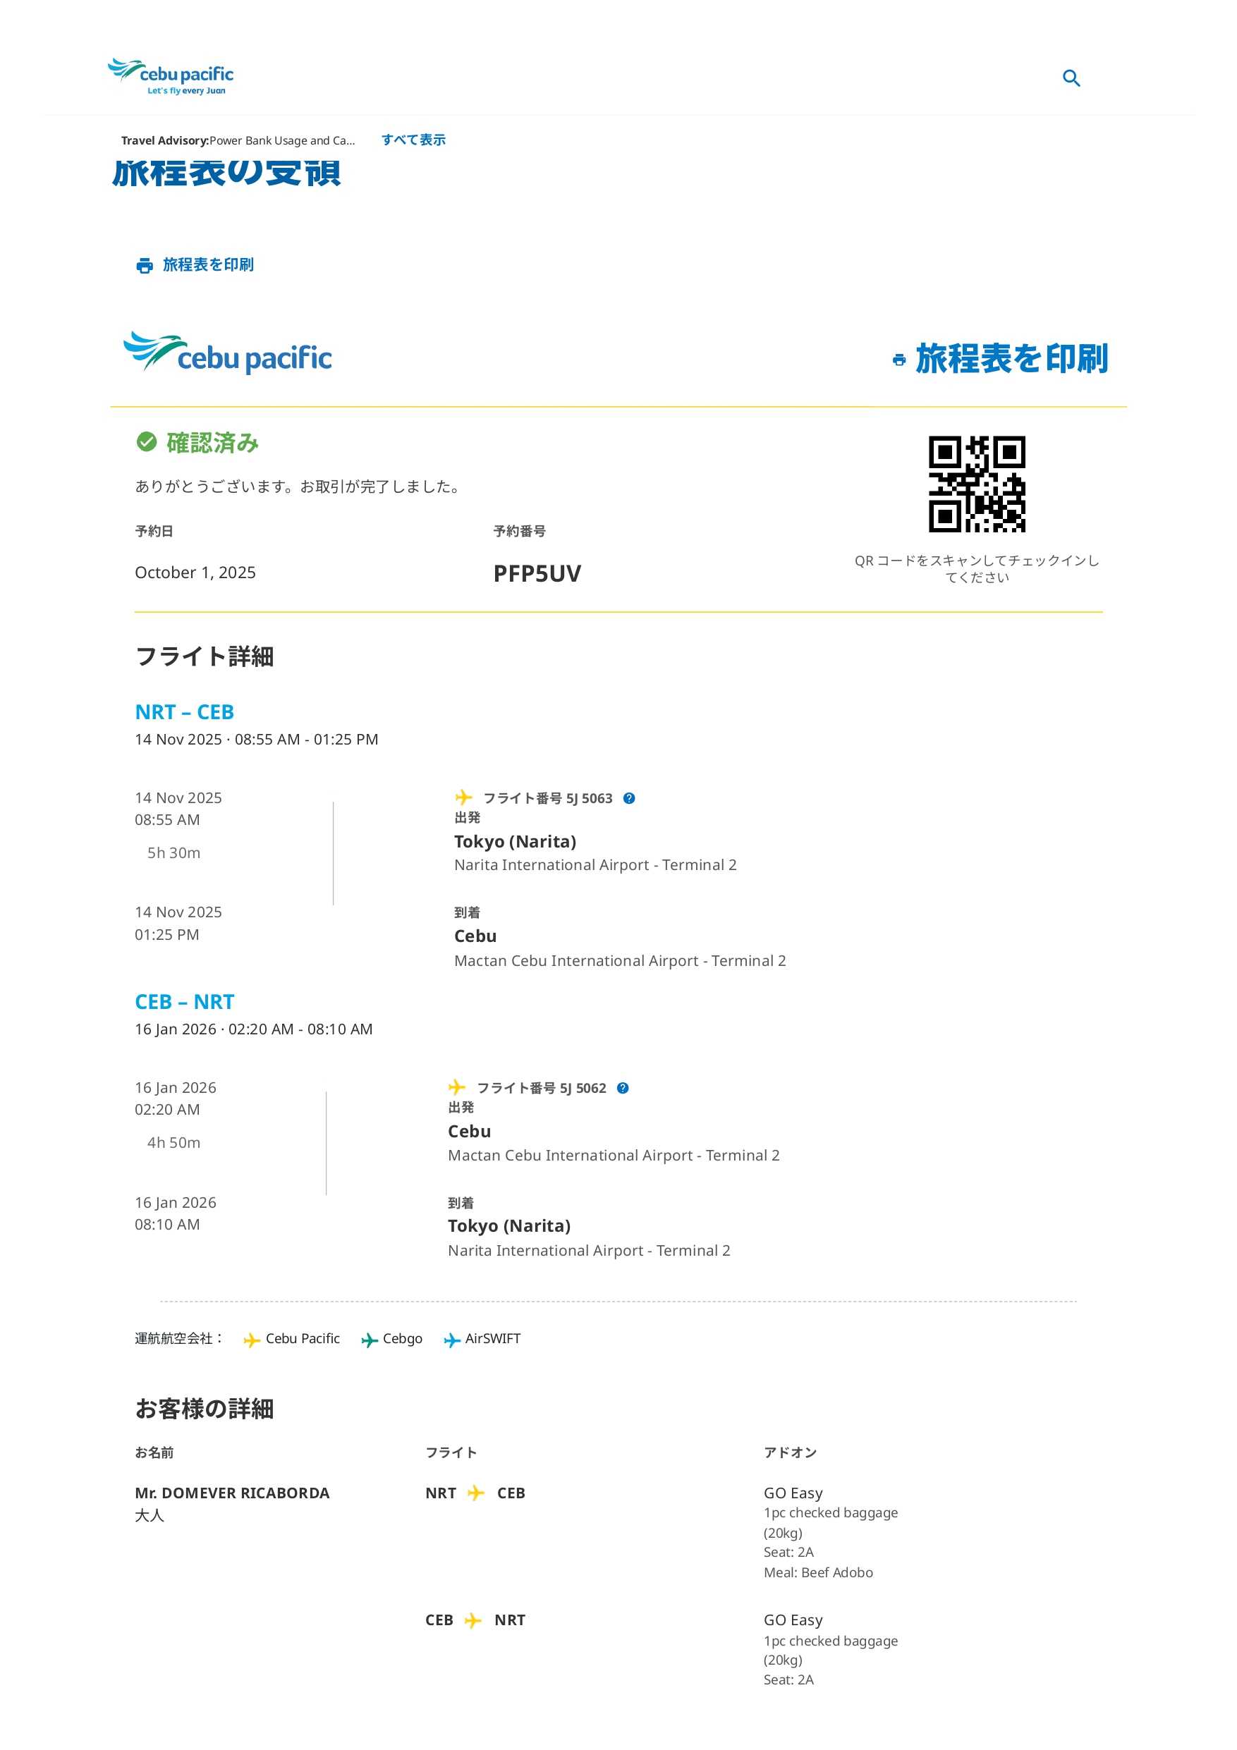Click the small printer icon
Viewport: 1237px width, 1750px height.
tap(144, 265)
